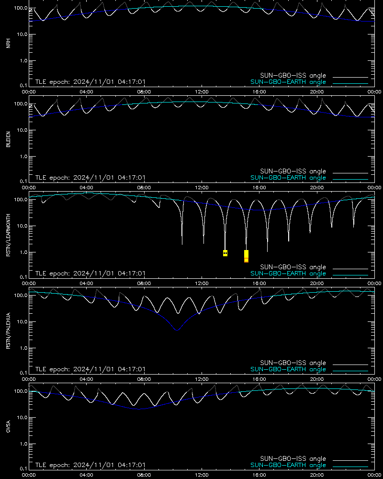Select SUN-GBO-ISS angle legend in OVSA panel

coord(293,458)
